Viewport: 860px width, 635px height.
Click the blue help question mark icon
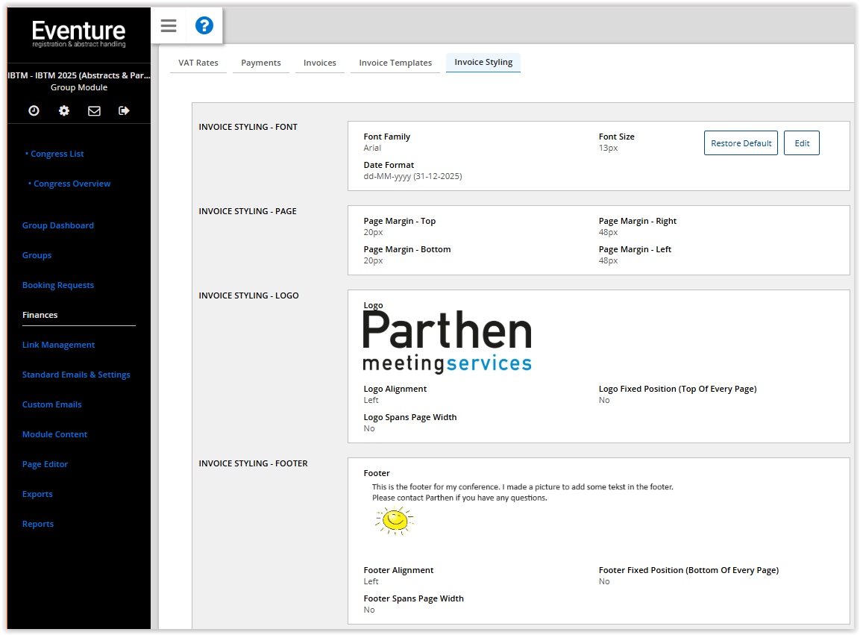(x=204, y=25)
